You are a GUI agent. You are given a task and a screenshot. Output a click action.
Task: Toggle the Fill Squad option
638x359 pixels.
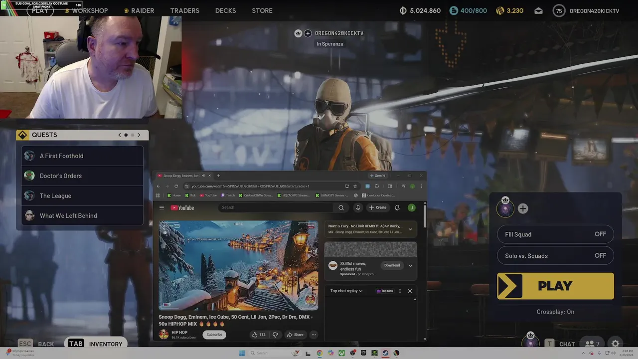point(555,234)
